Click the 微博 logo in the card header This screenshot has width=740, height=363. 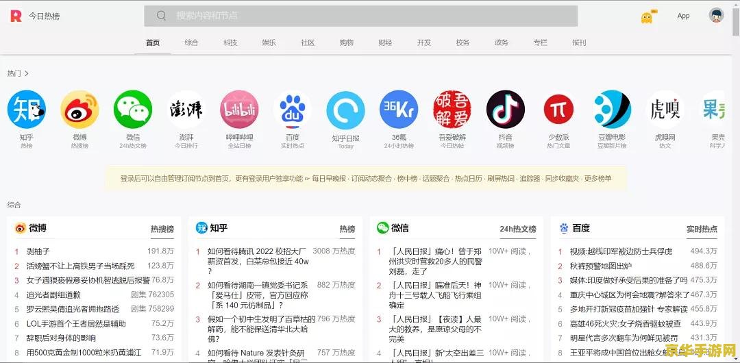click(21, 229)
